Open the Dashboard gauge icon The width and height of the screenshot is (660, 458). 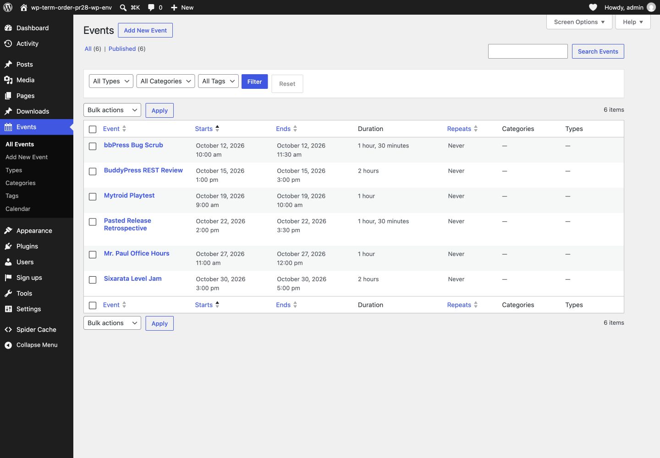tap(8, 28)
